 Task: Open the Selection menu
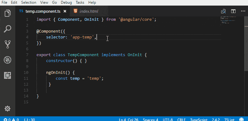coord(29,2)
